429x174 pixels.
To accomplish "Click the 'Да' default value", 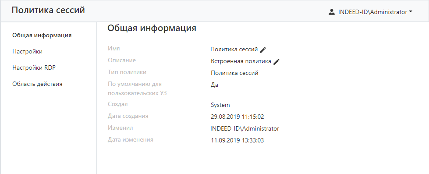I will click(x=214, y=85).
